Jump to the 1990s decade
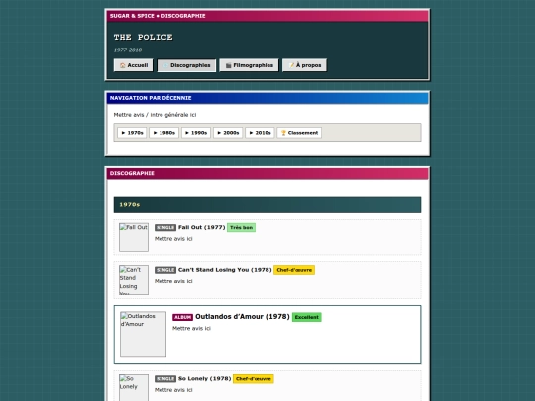The width and height of the screenshot is (535, 401). tap(196, 133)
